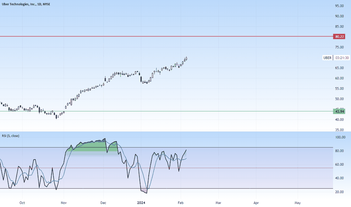Click the 80.00 RSI scale value
Viewport: 351px width, 207px height.
click(339, 151)
